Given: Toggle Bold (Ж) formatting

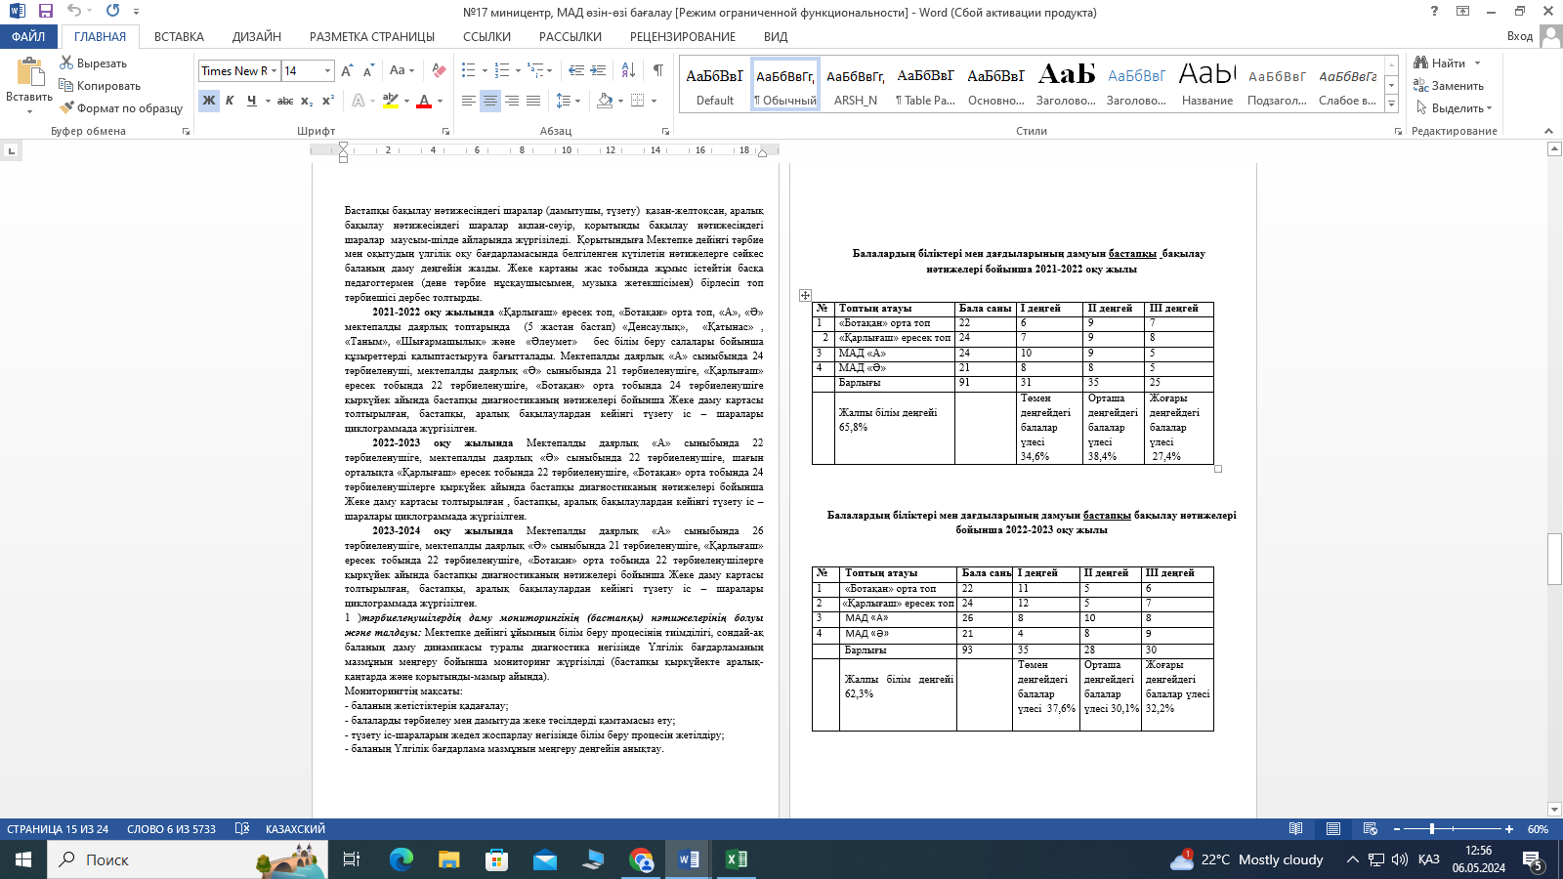Looking at the screenshot, I should pyautogui.click(x=209, y=101).
